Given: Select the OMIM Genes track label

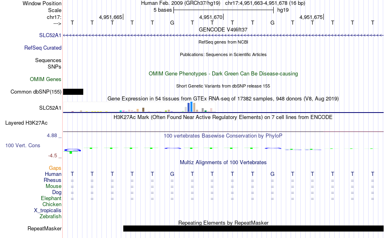Looking at the screenshot, I should point(46,79).
